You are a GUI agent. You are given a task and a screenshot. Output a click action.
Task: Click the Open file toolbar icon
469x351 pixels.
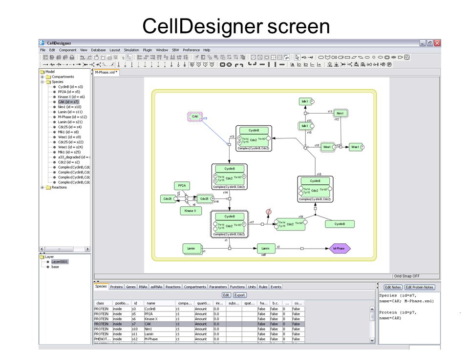[52, 58]
